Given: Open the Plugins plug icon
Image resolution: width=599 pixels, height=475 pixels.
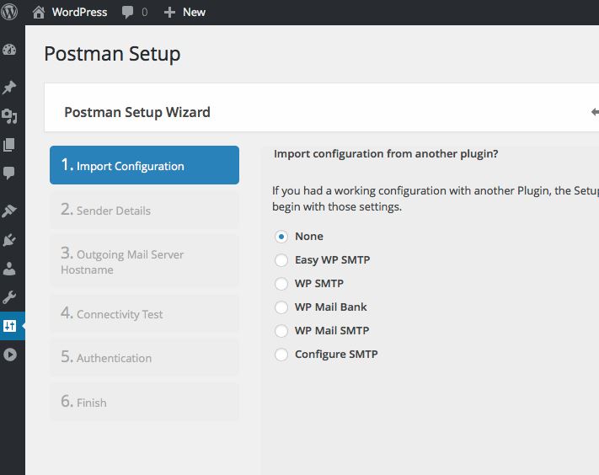Looking at the screenshot, I should tap(9, 240).
